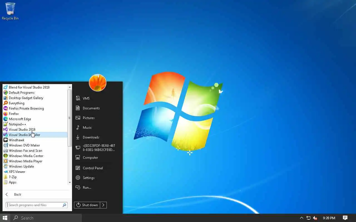Launch the Windows Media Center icon

[x=6, y=156]
